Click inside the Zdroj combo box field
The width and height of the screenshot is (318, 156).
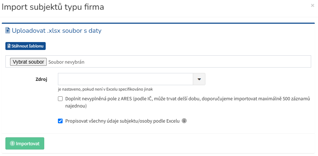pyautogui.click(x=125, y=79)
